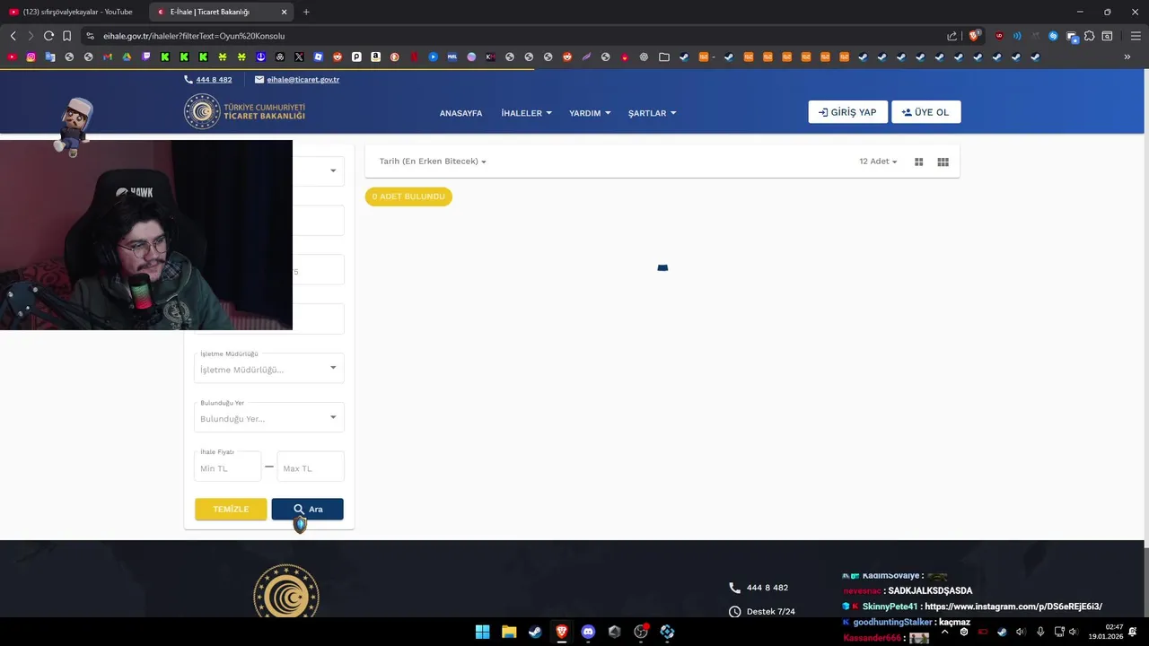Toggle the browser sidebar panel
Screen dimensions: 1149x646
[1108, 36]
